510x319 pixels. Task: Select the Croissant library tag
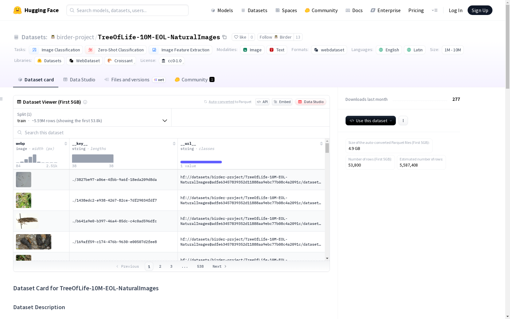(x=120, y=61)
